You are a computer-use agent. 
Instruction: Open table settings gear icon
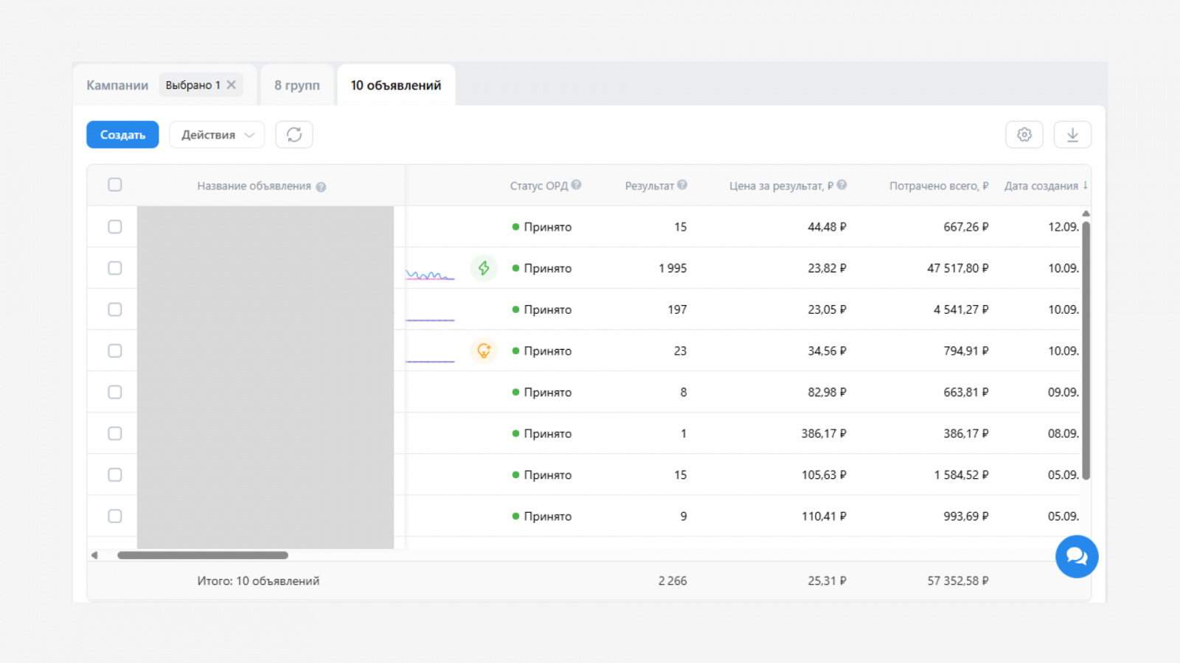1024,135
